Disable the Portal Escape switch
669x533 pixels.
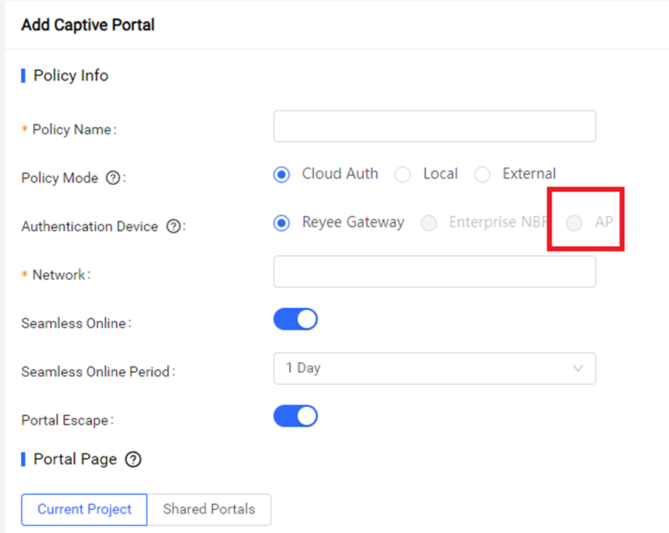pos(295,416)
